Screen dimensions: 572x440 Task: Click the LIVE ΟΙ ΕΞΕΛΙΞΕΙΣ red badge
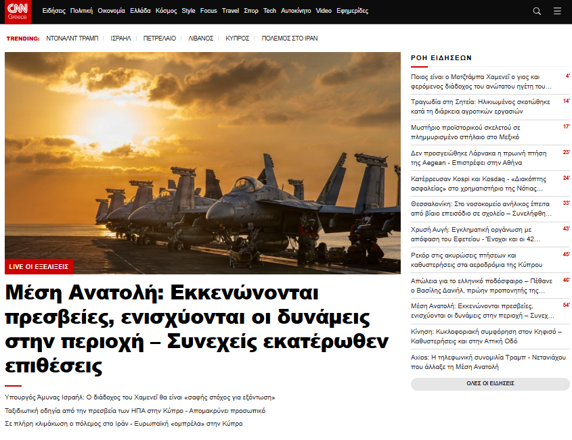point(39,266)
